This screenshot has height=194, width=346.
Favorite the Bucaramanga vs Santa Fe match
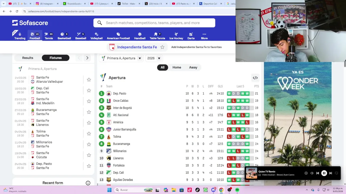[x=89, y=112]
